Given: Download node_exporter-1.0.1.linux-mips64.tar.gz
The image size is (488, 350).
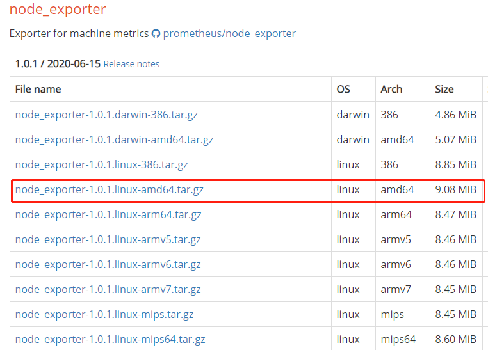Looking at the screenshot, I should click(110, 339).
